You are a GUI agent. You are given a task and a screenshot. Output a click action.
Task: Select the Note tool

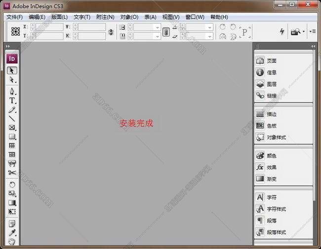pos(12,224)
